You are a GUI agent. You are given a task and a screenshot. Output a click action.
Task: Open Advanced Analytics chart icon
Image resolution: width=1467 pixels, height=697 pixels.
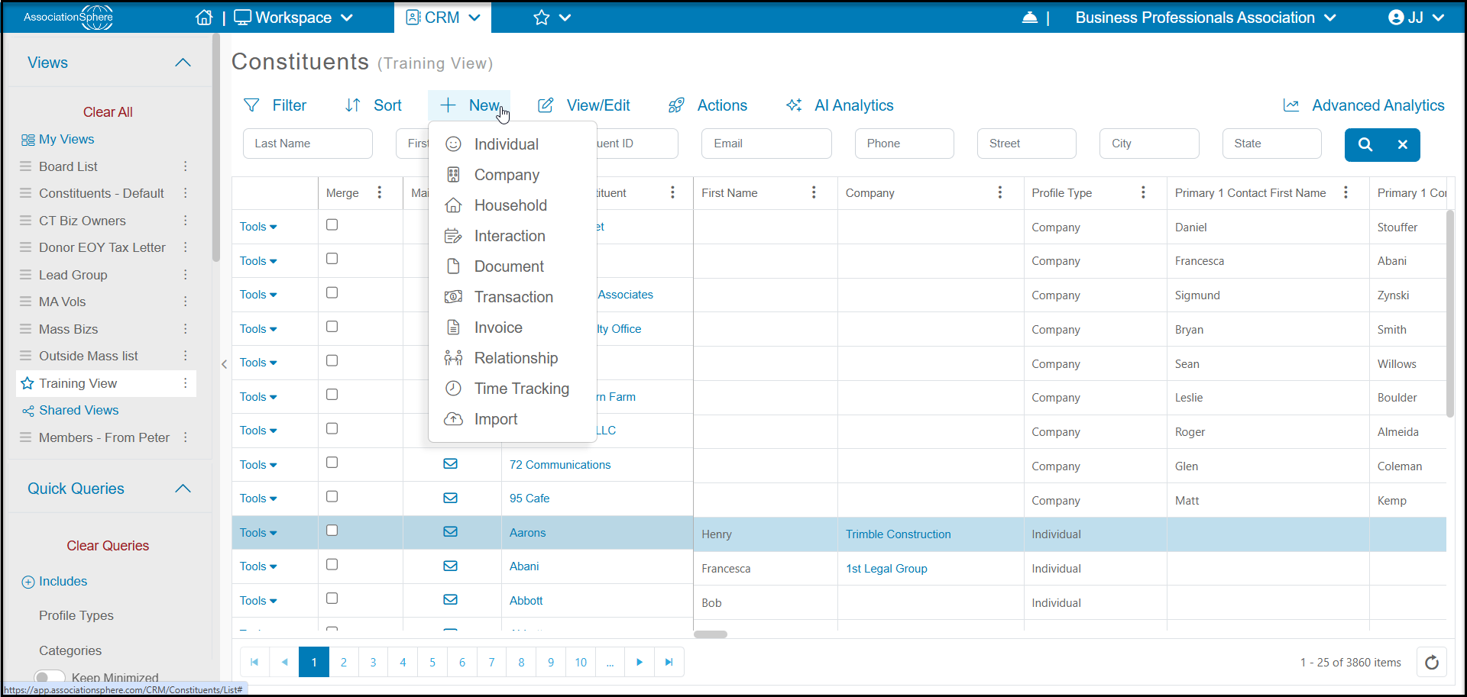[1291, 105]
